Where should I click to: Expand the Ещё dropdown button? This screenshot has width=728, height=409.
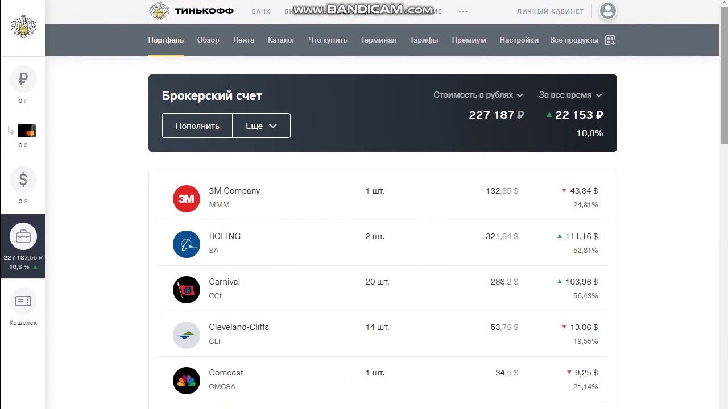click(x=261, y=126)
